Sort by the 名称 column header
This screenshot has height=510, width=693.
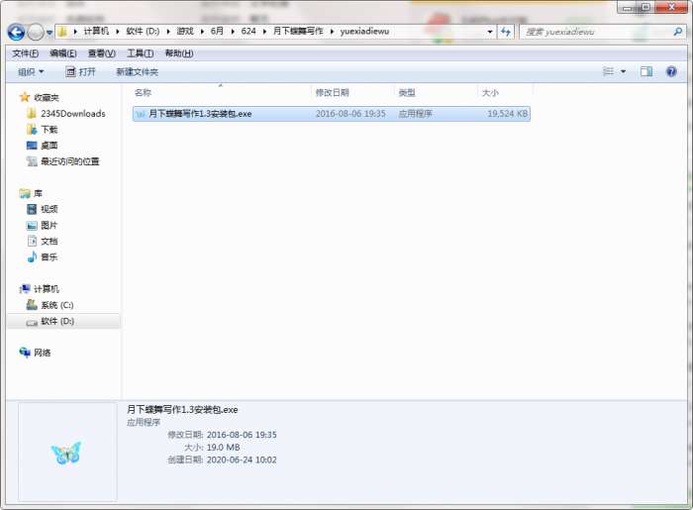click(143, 93)
